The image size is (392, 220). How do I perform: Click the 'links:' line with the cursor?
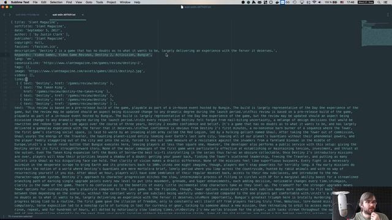click(x=21, y=79)
